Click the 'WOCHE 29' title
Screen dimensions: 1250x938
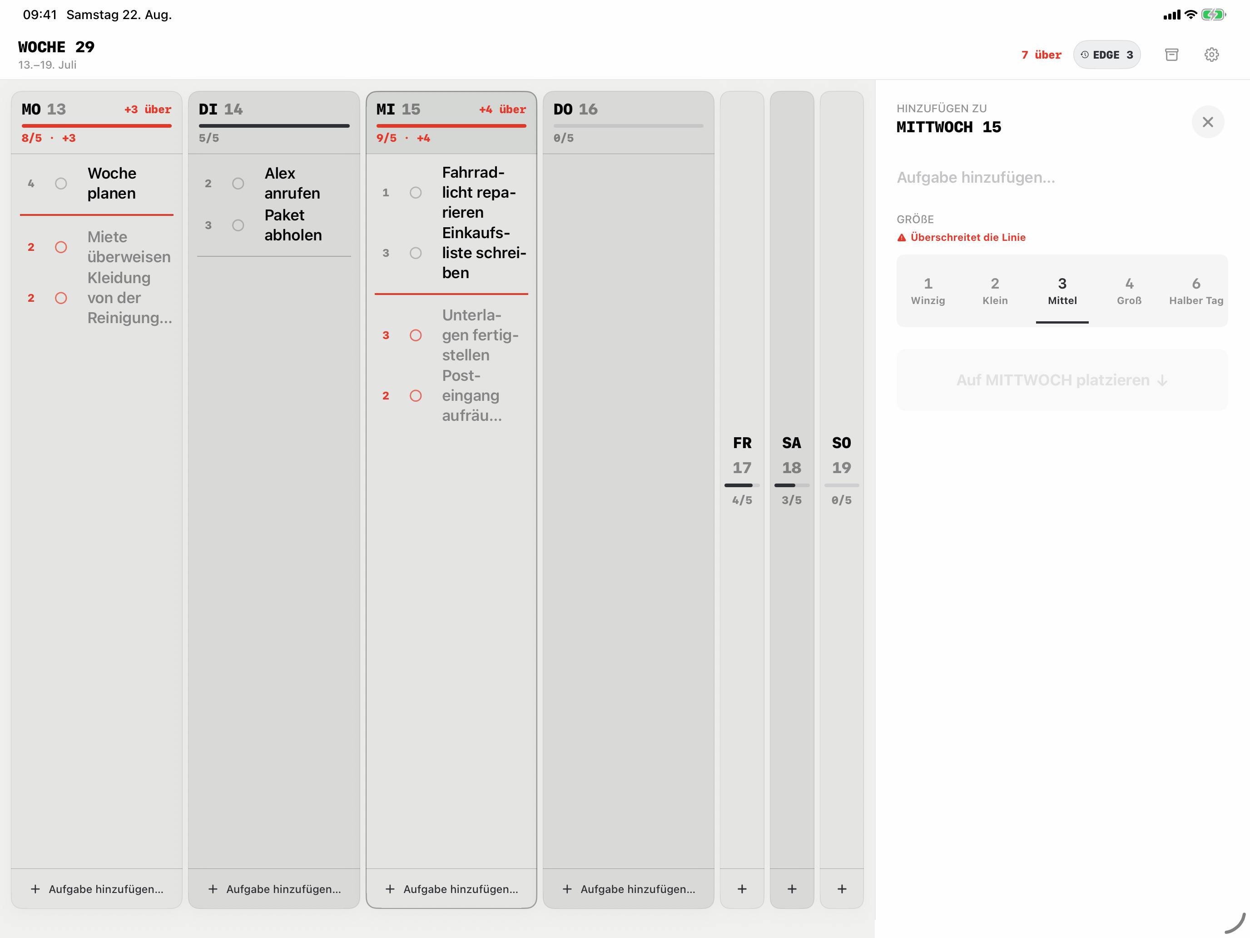coord(56,47)
